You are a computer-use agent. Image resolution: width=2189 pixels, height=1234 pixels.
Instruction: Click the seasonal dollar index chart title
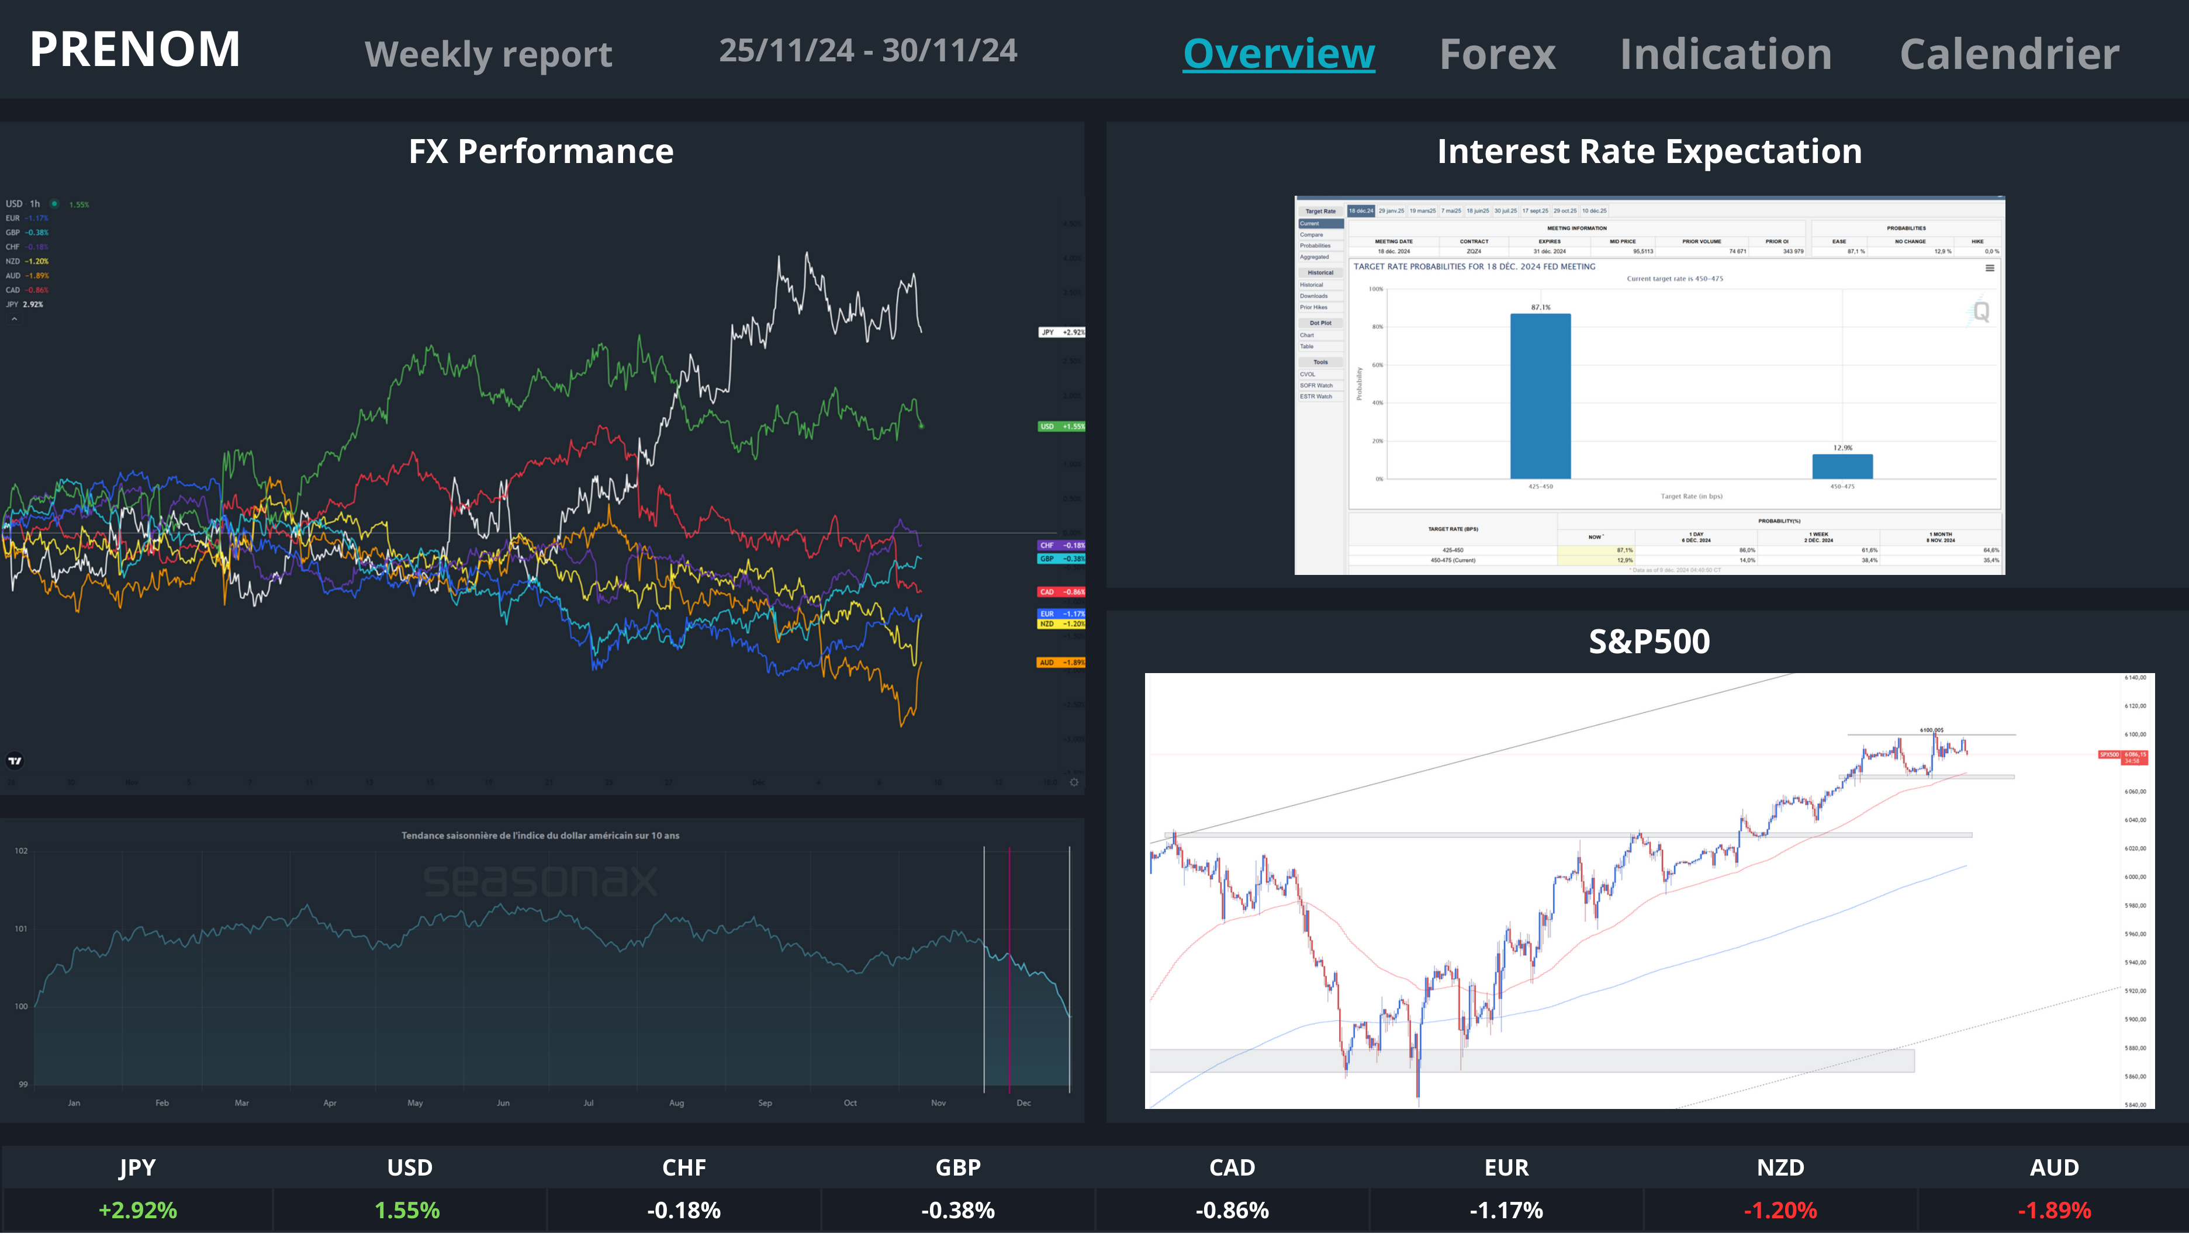(541, 836)
